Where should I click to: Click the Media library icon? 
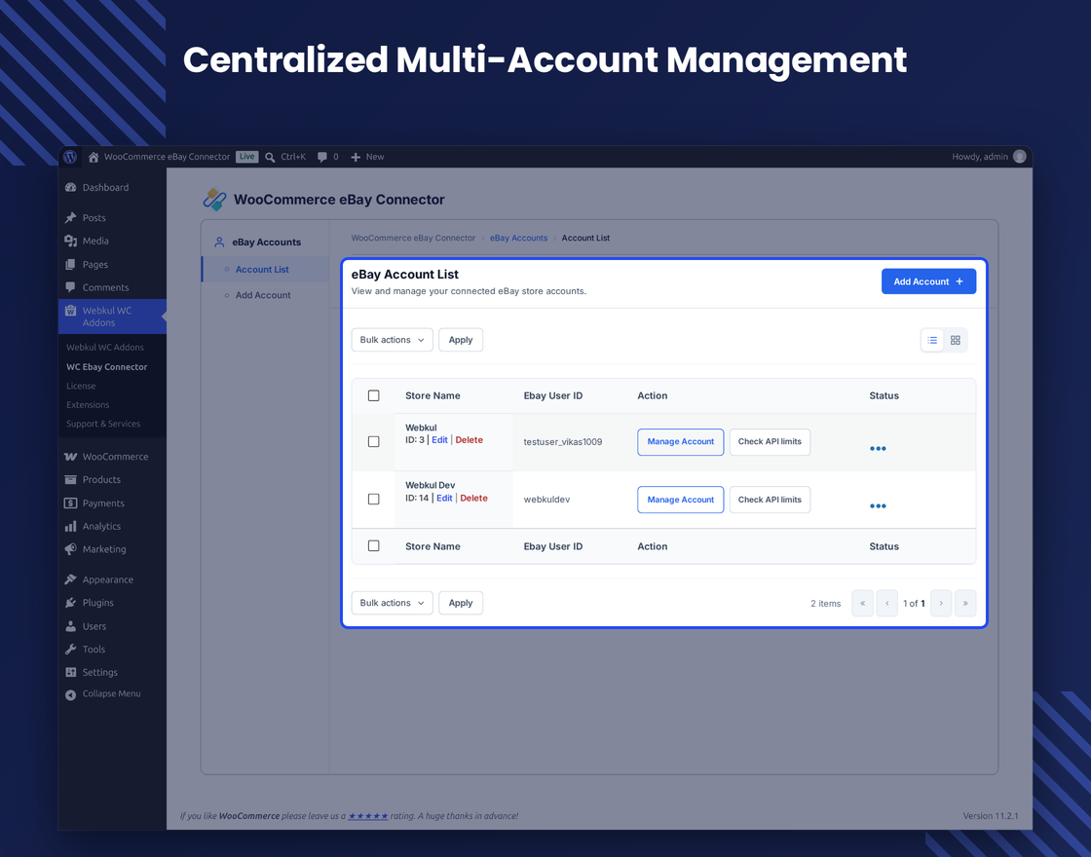[x=70, y=241]
